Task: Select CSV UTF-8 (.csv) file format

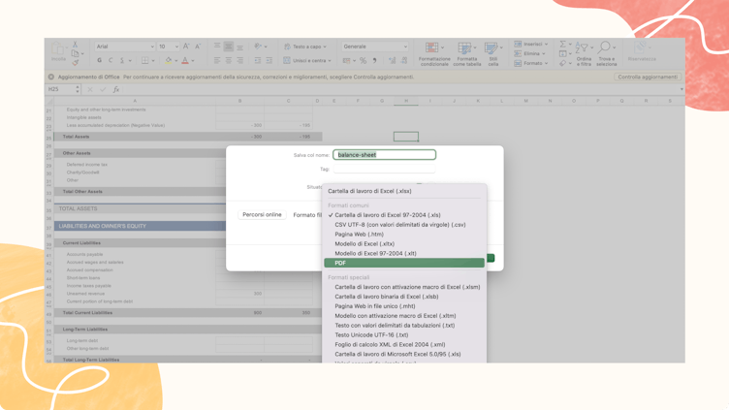Action: [x=399, y=225]
